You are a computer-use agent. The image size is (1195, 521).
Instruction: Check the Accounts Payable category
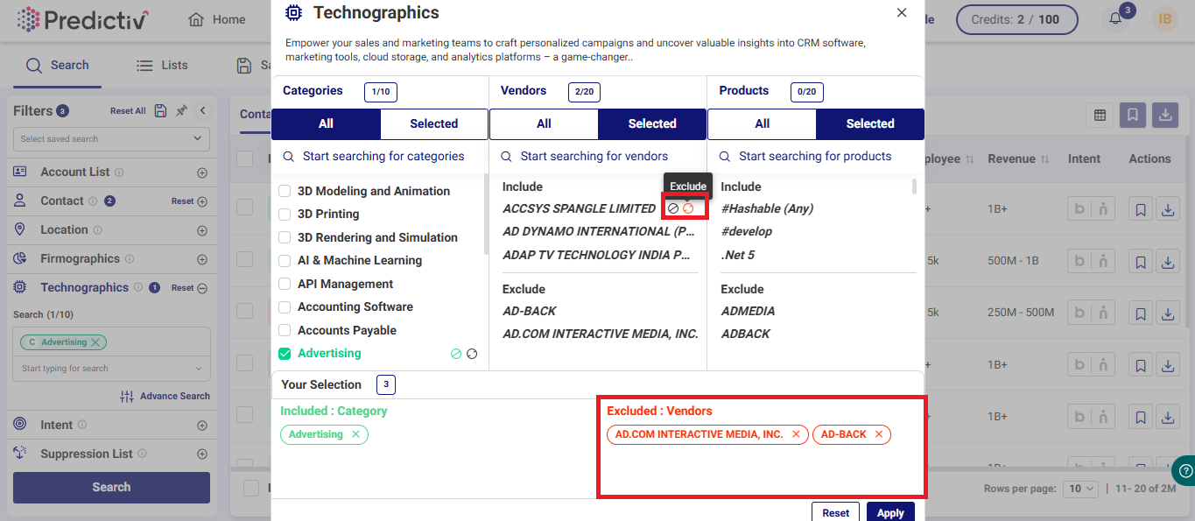point(285,330)
